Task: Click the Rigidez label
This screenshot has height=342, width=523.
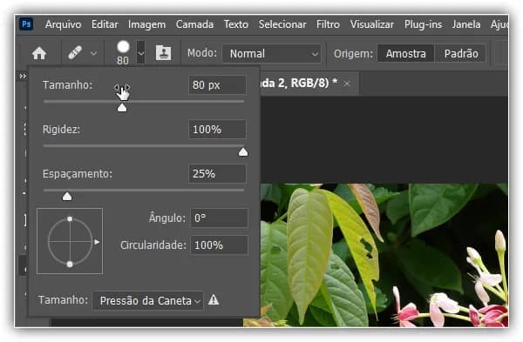Action: [x=61, y=130]
